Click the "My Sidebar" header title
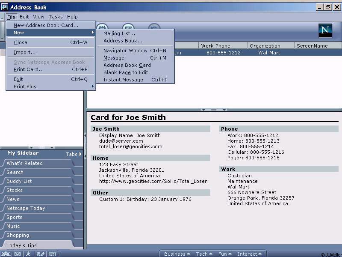 tap(23, 153)
